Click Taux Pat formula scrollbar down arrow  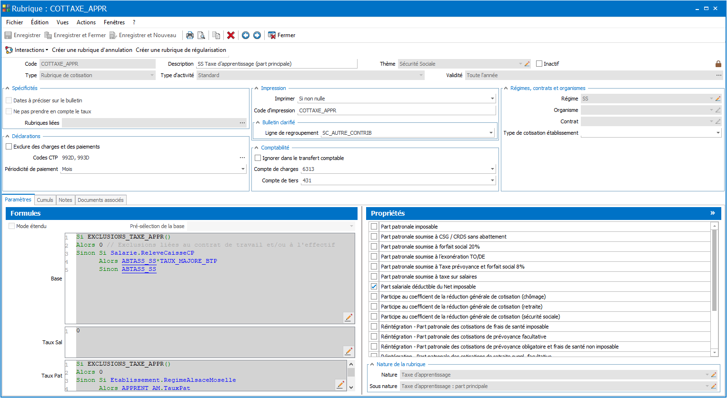[351, 388]
